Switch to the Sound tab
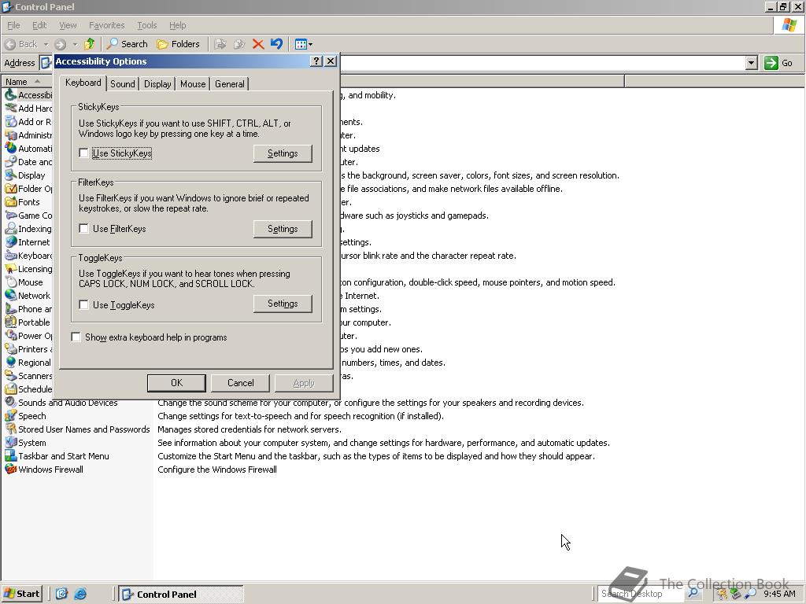Screen dimensions: 806x604 pyautogui.click(x=122, y=83)
